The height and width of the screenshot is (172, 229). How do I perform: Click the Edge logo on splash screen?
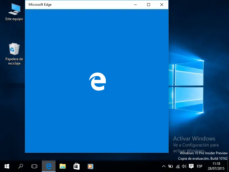tap(97, 81)
